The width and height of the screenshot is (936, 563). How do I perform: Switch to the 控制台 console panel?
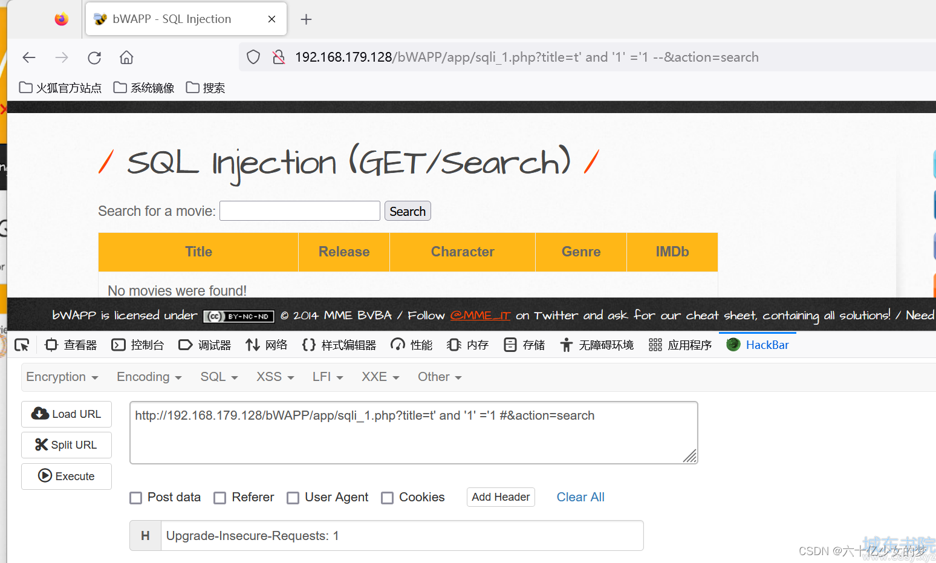click(138, 345)
